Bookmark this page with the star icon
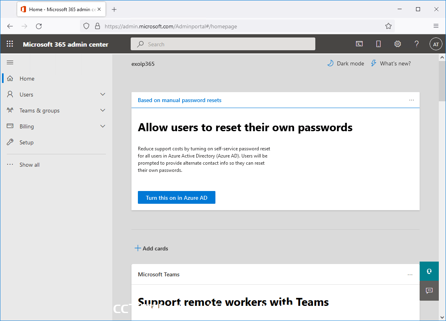This screenshot has width=446, height=321. click(x=388, y=26)
